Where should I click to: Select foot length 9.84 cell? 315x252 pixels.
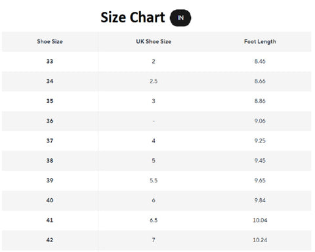point(260,200)
